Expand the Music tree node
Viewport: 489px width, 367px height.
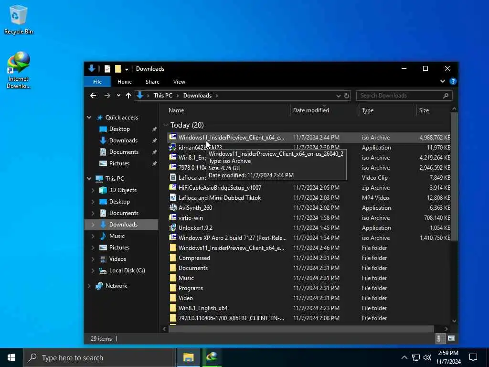(x=93, y=236)
